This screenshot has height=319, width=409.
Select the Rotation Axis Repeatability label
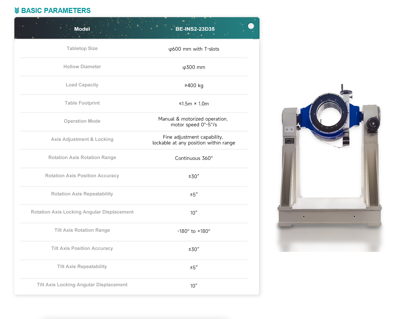pos(82,194)
